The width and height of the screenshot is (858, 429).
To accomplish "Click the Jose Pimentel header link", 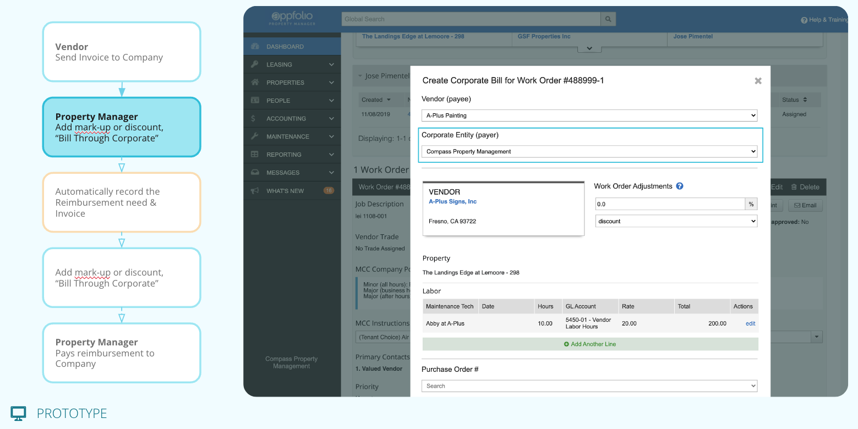I will coord(693,36).
